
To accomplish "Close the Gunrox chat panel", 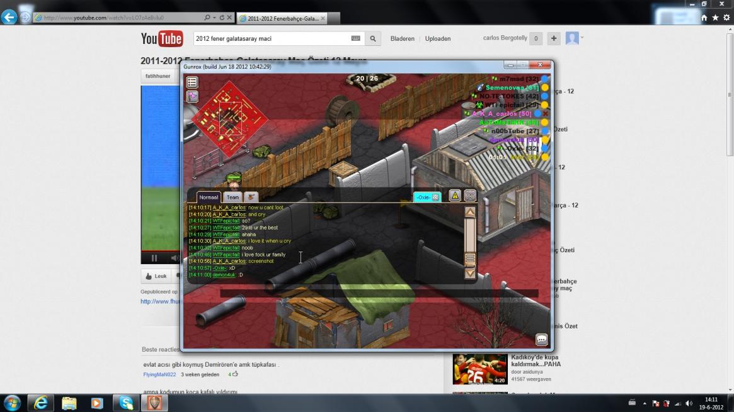I will pos(470,196).
